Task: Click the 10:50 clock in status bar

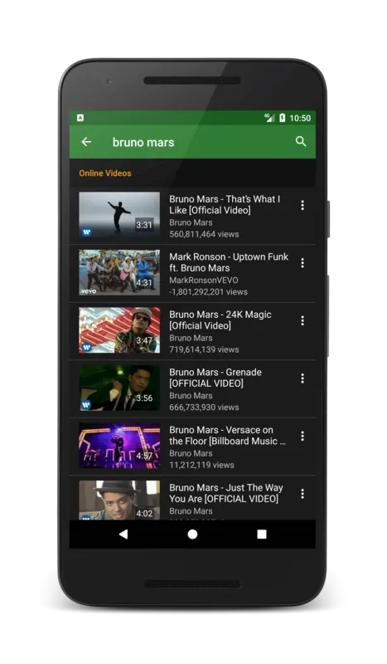Action: [x=300, y=118]
